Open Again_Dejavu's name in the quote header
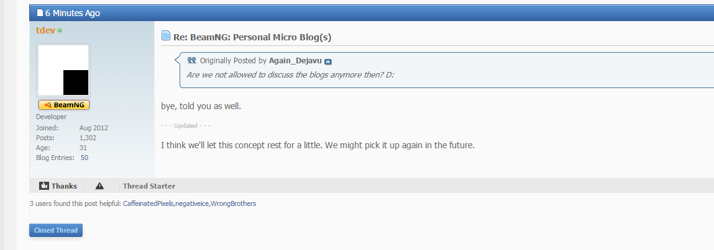This screenshot has height=250, width=714. [x=295, y=60]
